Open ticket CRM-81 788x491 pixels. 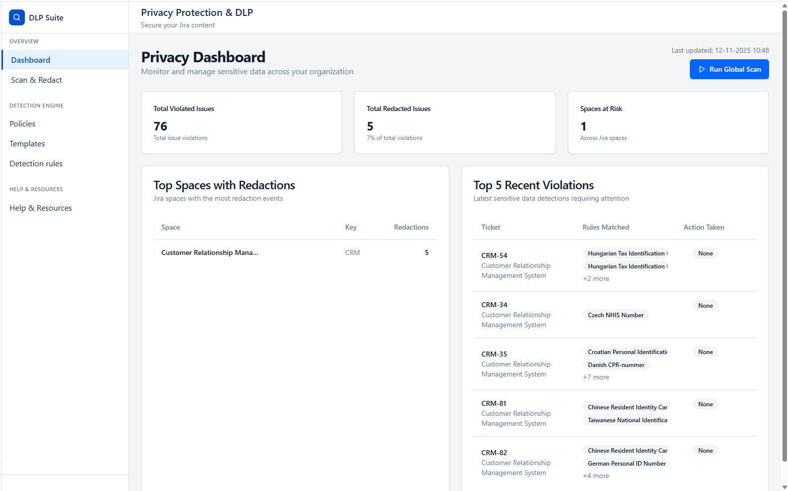click(x=494, y=403)
